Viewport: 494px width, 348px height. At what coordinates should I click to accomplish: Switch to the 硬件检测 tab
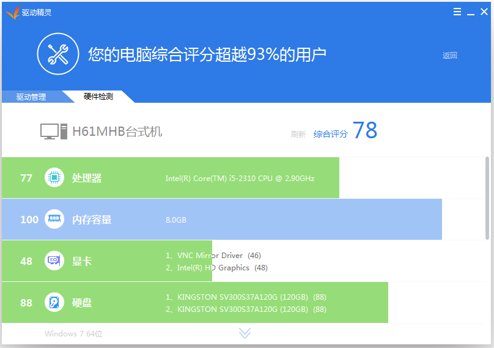pyautogui.click(x=98, y=97)
